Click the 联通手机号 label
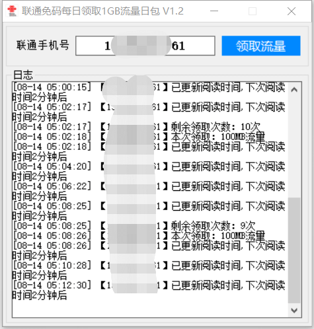Screen dimensions: 314x329 [43, 46]
